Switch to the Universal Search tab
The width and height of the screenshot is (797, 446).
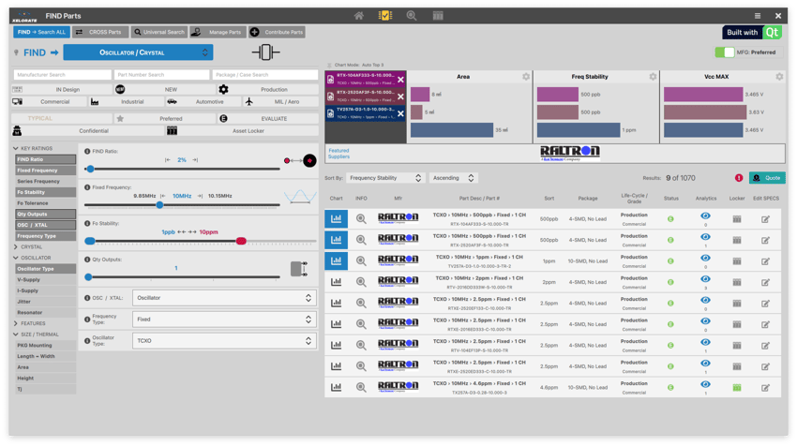tap(158, 33)
